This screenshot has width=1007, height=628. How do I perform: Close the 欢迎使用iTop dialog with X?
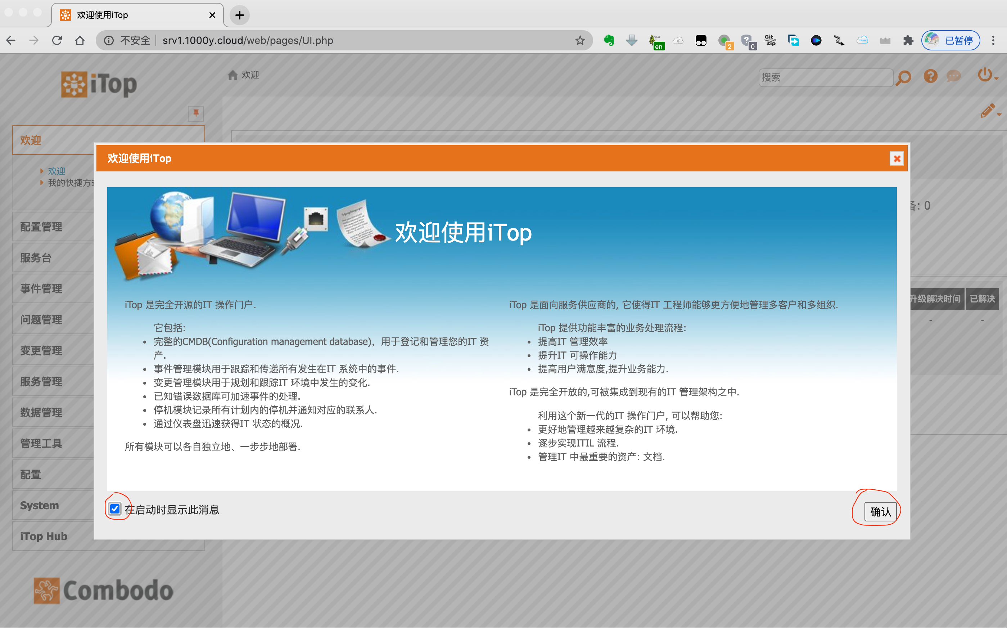click(897, 159)
